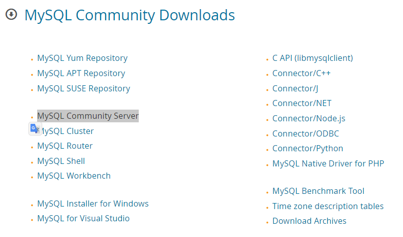Screen dimensions: 403x237
Task: Open C API (libmysqlclient) link
Action: point(313,58)
